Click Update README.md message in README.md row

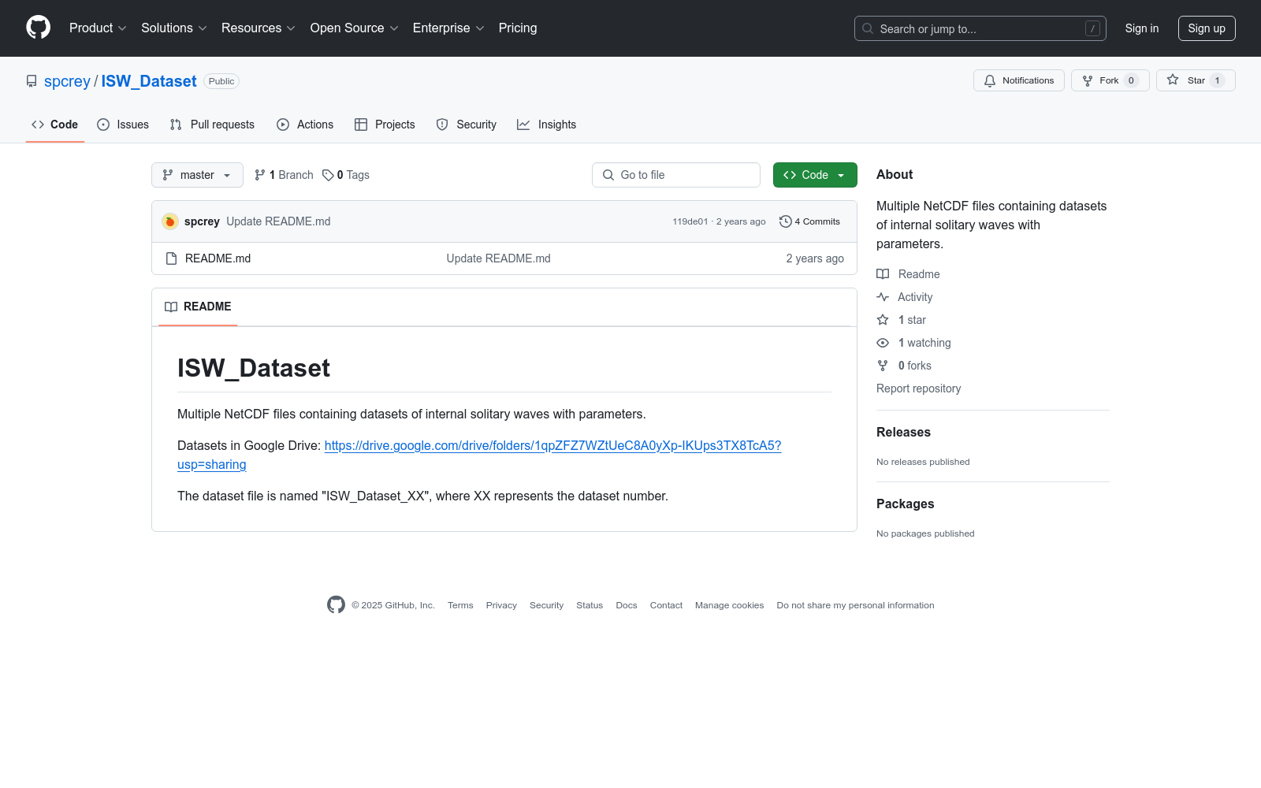pyautogui.click(x=499, y=258)
